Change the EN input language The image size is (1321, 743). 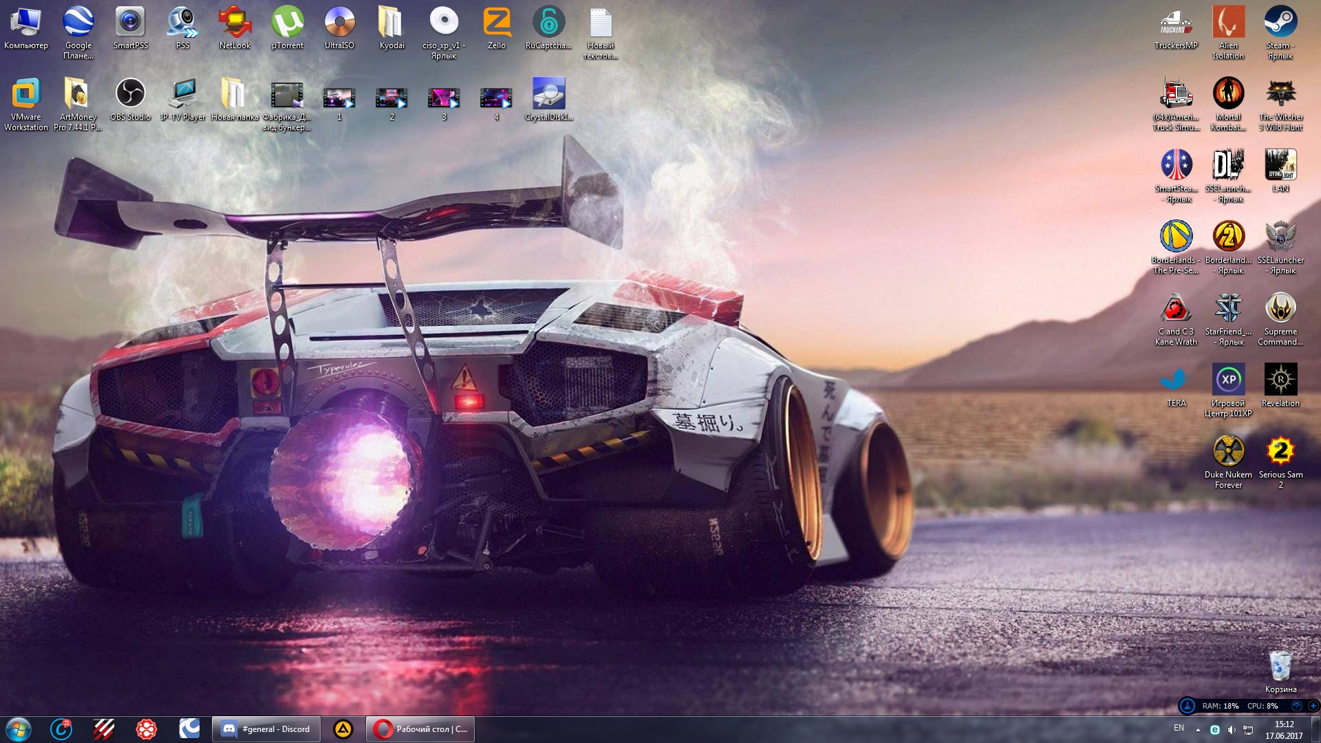(1179, 728)
